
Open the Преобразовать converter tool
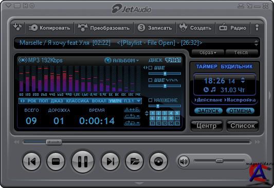coord(104,28)
